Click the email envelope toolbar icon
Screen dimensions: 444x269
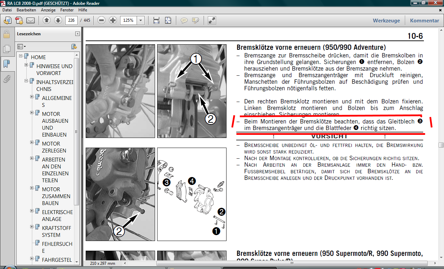coord(31,20)
